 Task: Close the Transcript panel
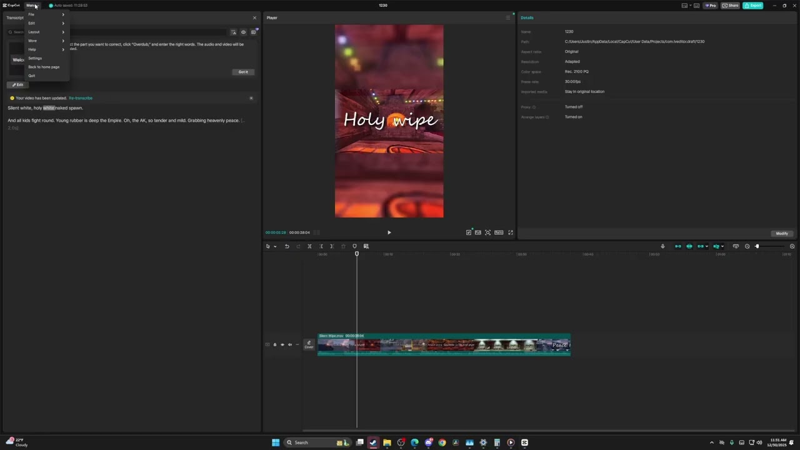(254, 17)
